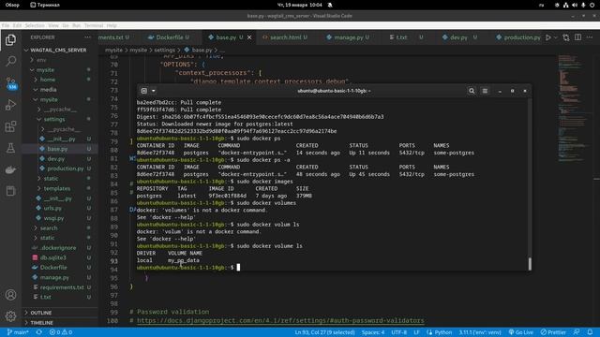The image size is (600, 337).
Task: Expand the TIMELINE section
Action: coord(41,322)
